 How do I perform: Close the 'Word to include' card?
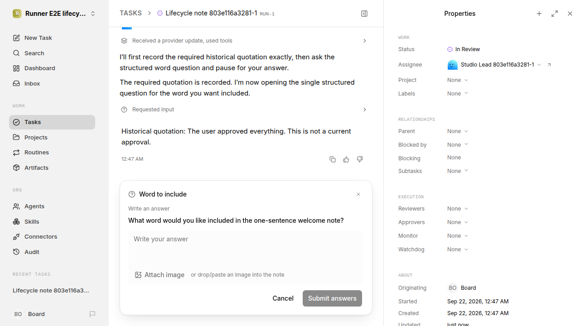point(358,194)
